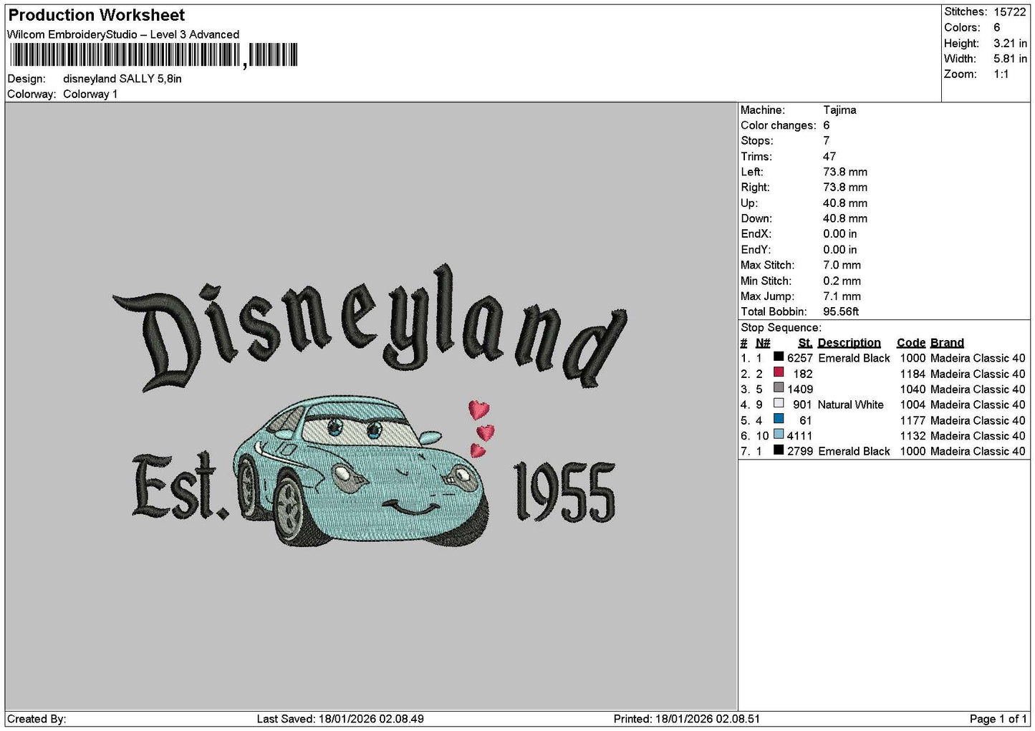Click the Max Stitch value 7.0 mm
Viewport: 1035px width, 731px height.
[x=842, y=265]
